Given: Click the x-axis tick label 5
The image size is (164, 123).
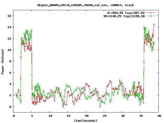Looking at the screenshot, I should tap(32, 116).
